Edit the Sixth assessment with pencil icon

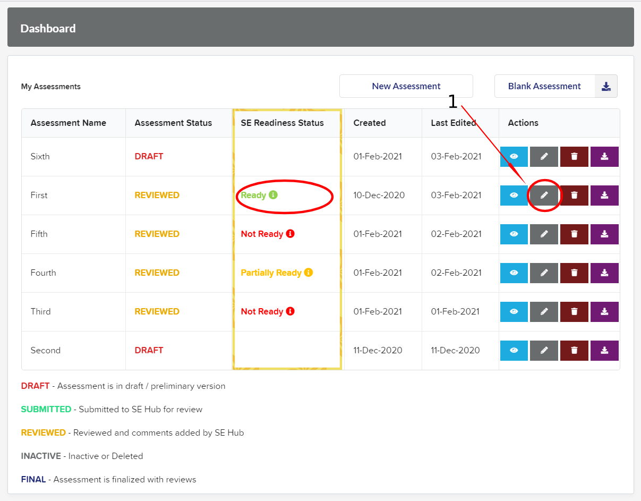[x=544, y=157]
